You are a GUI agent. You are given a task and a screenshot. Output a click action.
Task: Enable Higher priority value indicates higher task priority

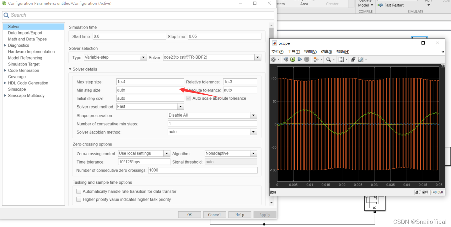tap(79, 199)
